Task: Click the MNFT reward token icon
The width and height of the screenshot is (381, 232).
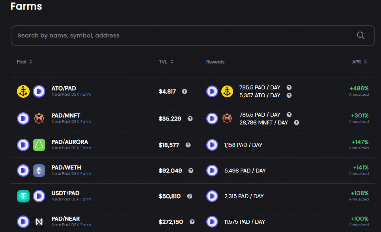Action: [227, 119]
